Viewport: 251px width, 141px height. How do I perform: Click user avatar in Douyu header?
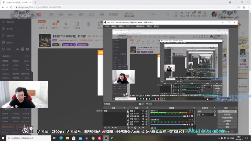click(x=214, y=14)
